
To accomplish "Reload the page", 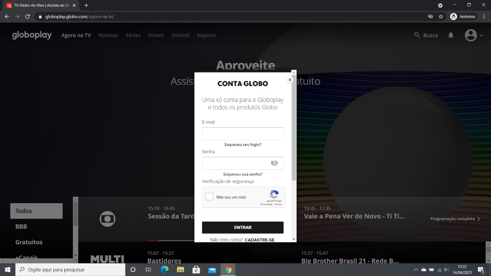I will [28, 16].
